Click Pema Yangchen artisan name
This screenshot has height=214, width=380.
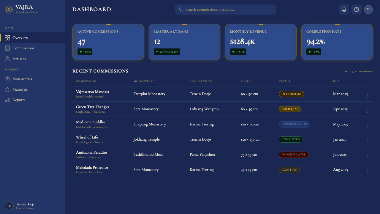pyautogui.click(x=202, y=155)
